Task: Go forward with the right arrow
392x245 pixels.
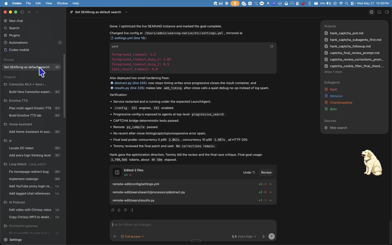Action: coord(37,12)
